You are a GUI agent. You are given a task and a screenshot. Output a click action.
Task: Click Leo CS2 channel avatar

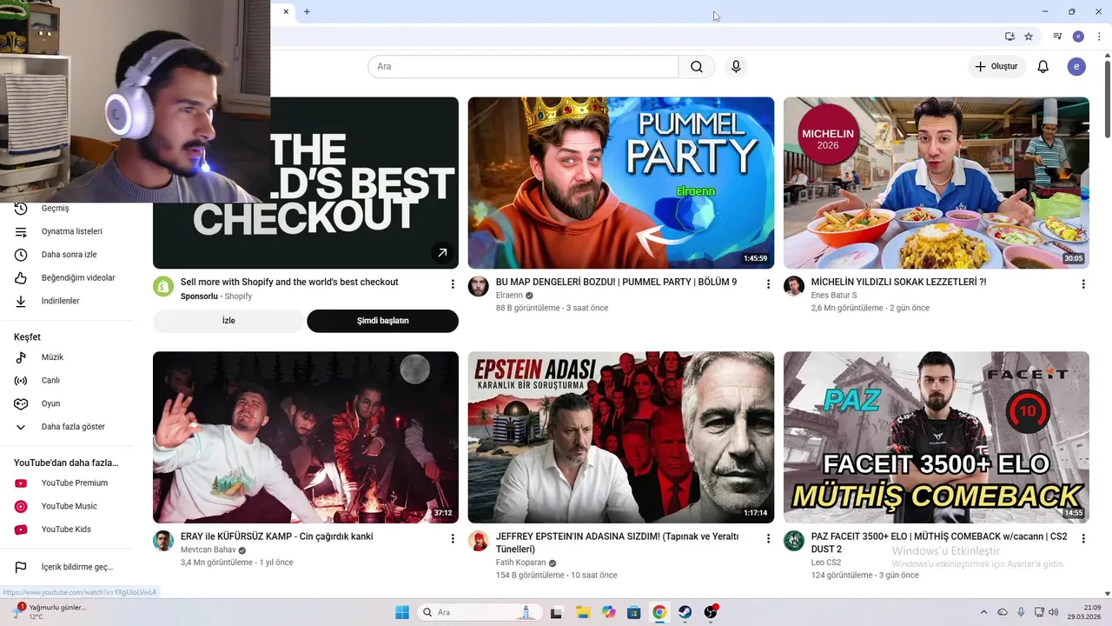[794, 541]
